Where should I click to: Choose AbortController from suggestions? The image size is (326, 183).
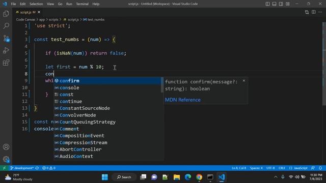pyautogui.click(x=107, y=149)
